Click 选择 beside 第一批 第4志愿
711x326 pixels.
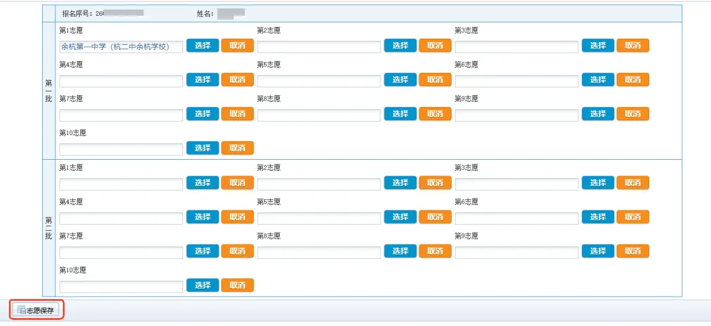click(x=203, y=80)
